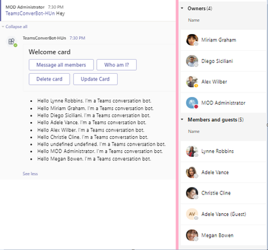Open Alex Wilber's profile picture
Viewport: 268px width, 250px height.
(x=192, y=82)
